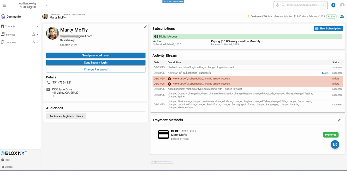Click the Status column header
The image size is (347, 171).
(x=336, y=62)
